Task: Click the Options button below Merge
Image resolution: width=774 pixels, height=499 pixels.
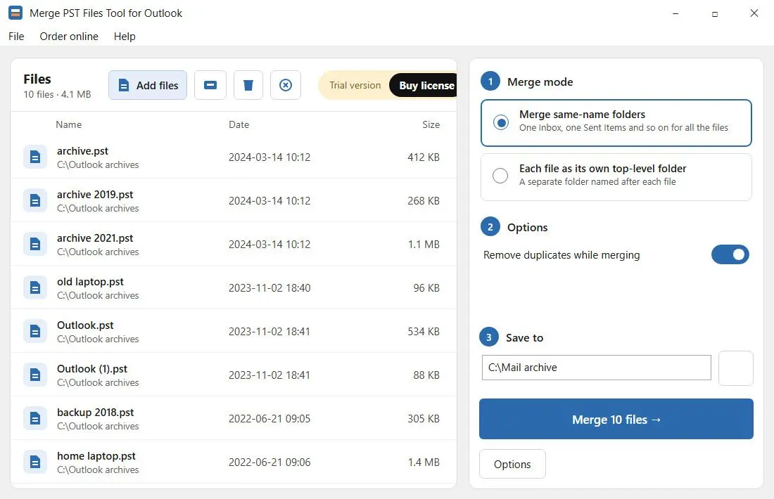Action: tap(512, 464)
